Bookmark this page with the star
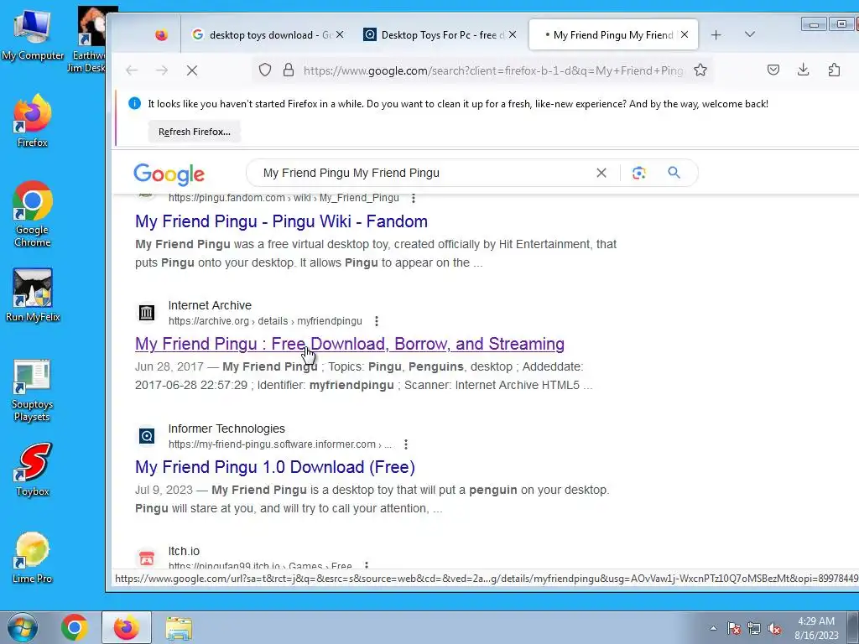The width and height of the screenshot is (859, 644). 700,70
